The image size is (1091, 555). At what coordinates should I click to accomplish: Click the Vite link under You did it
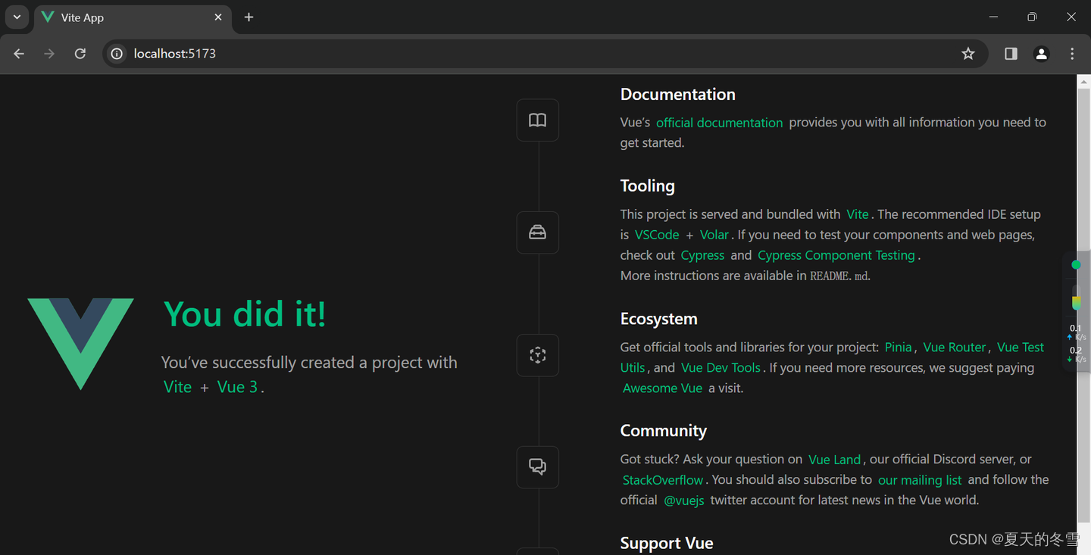(x=177, y=387)
